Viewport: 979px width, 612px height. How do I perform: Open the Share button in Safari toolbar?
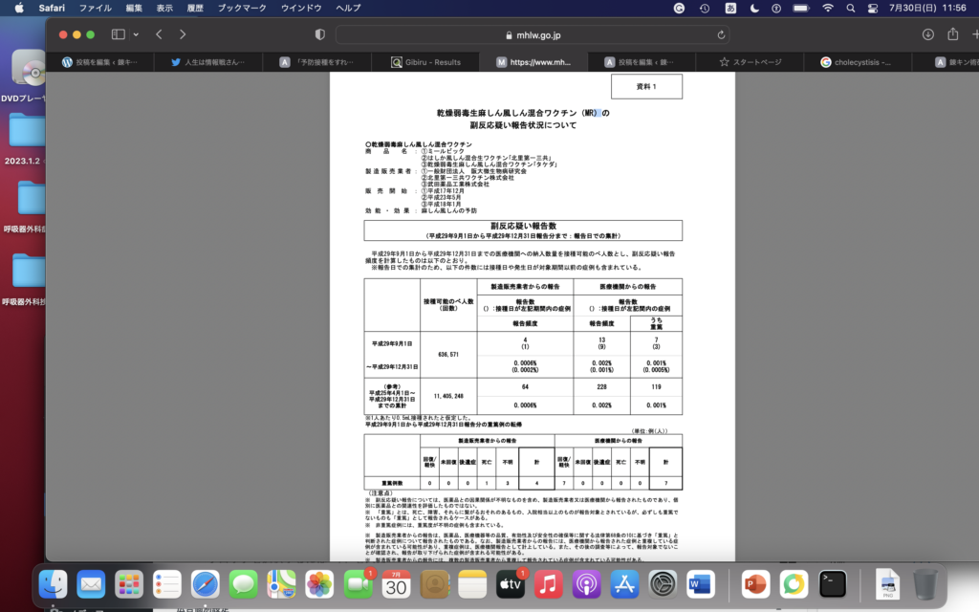coord(952,34)
